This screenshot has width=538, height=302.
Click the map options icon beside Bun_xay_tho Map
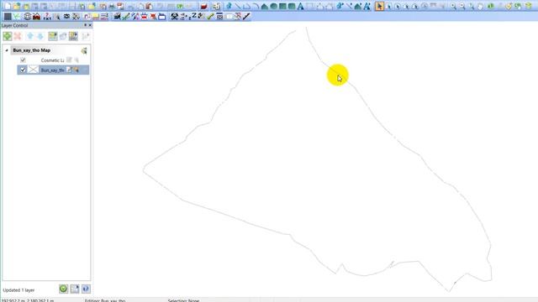84,50
